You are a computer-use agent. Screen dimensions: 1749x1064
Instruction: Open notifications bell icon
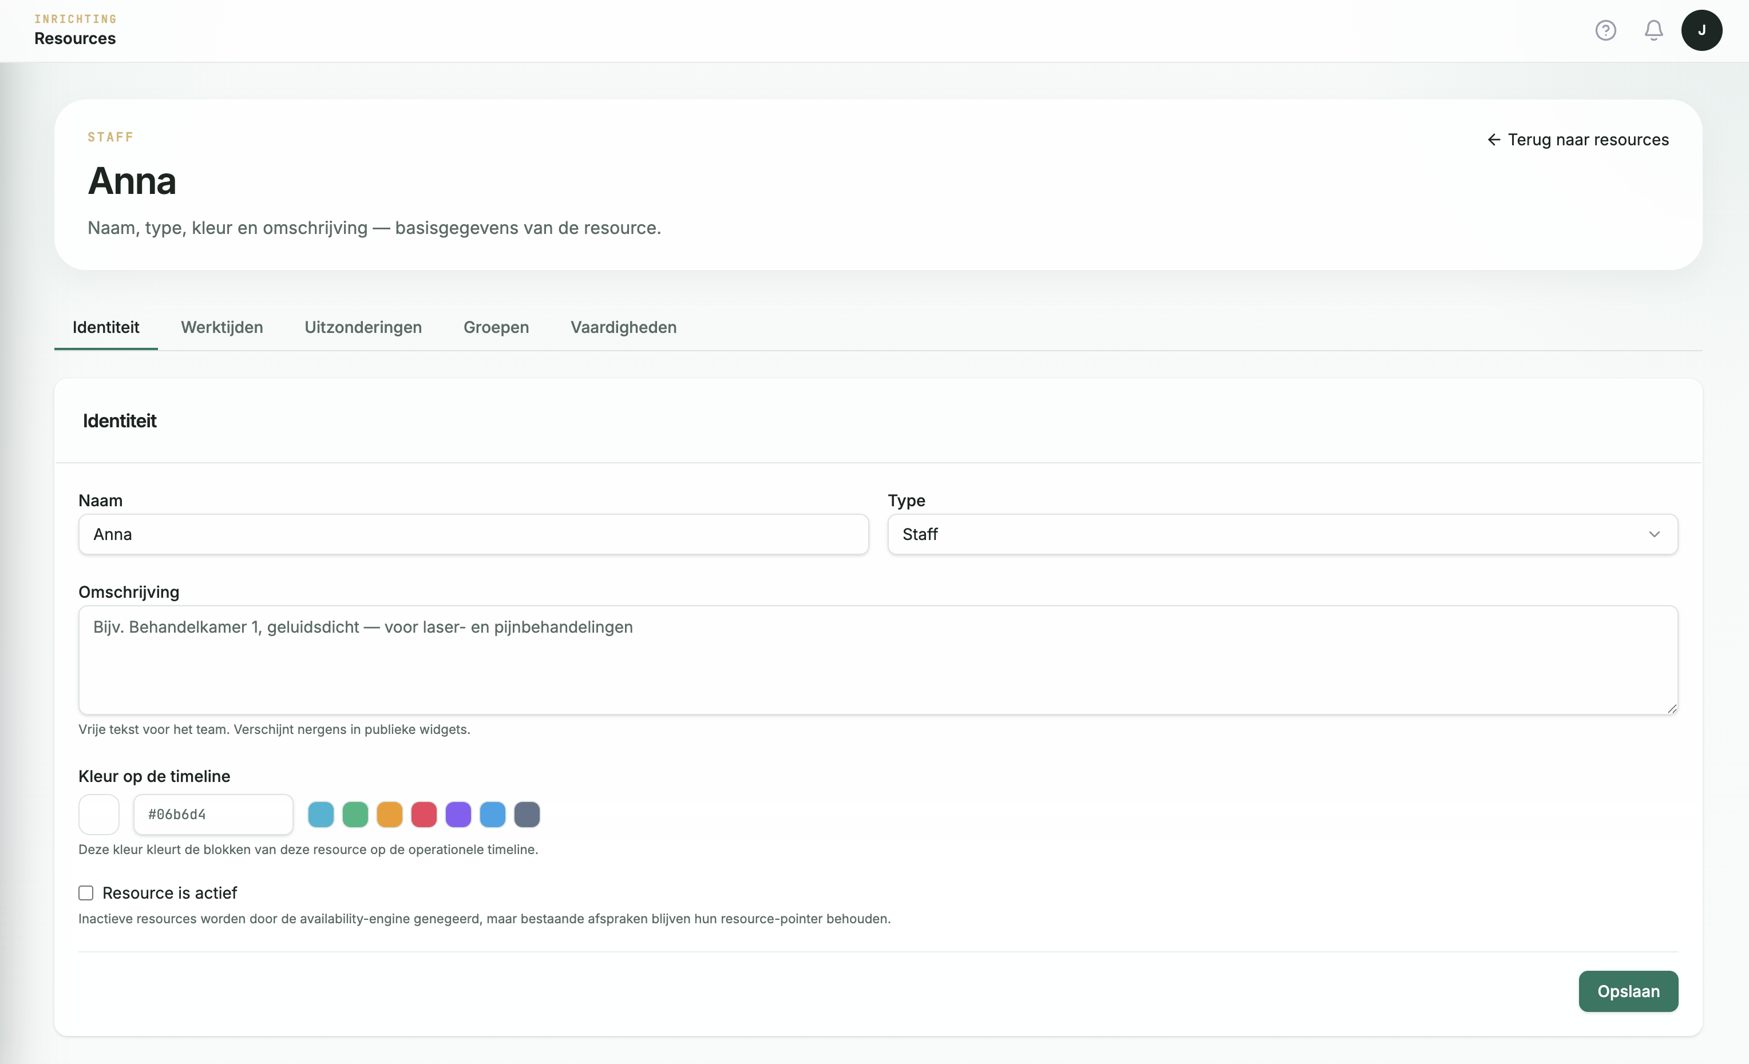[x=1654, y=30]
